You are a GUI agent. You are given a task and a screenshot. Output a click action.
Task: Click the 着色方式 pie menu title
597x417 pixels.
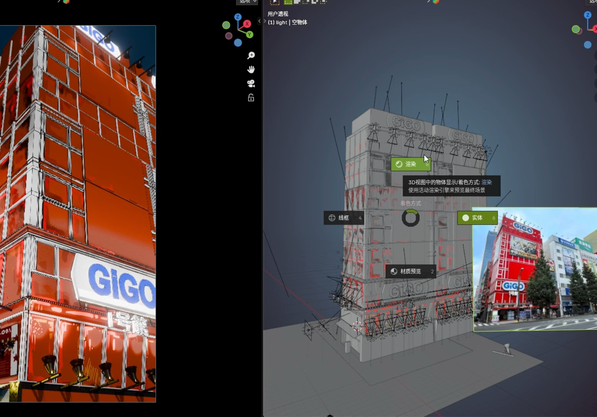tap(411, 203)
